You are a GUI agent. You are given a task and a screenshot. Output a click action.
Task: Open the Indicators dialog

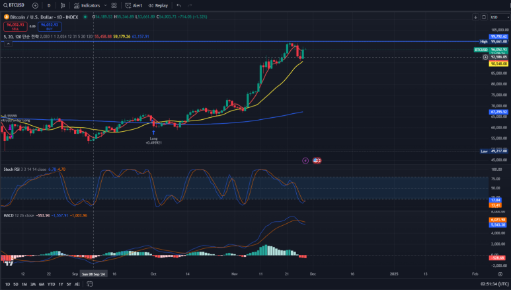pyautogui.click(x=87, y=5)
